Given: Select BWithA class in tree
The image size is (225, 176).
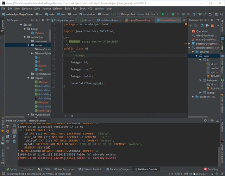Looking at the screenshot, I should (42, 65).
